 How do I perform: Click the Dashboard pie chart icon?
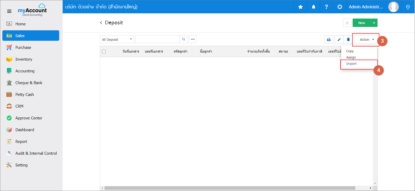click(x=9, y=130)
